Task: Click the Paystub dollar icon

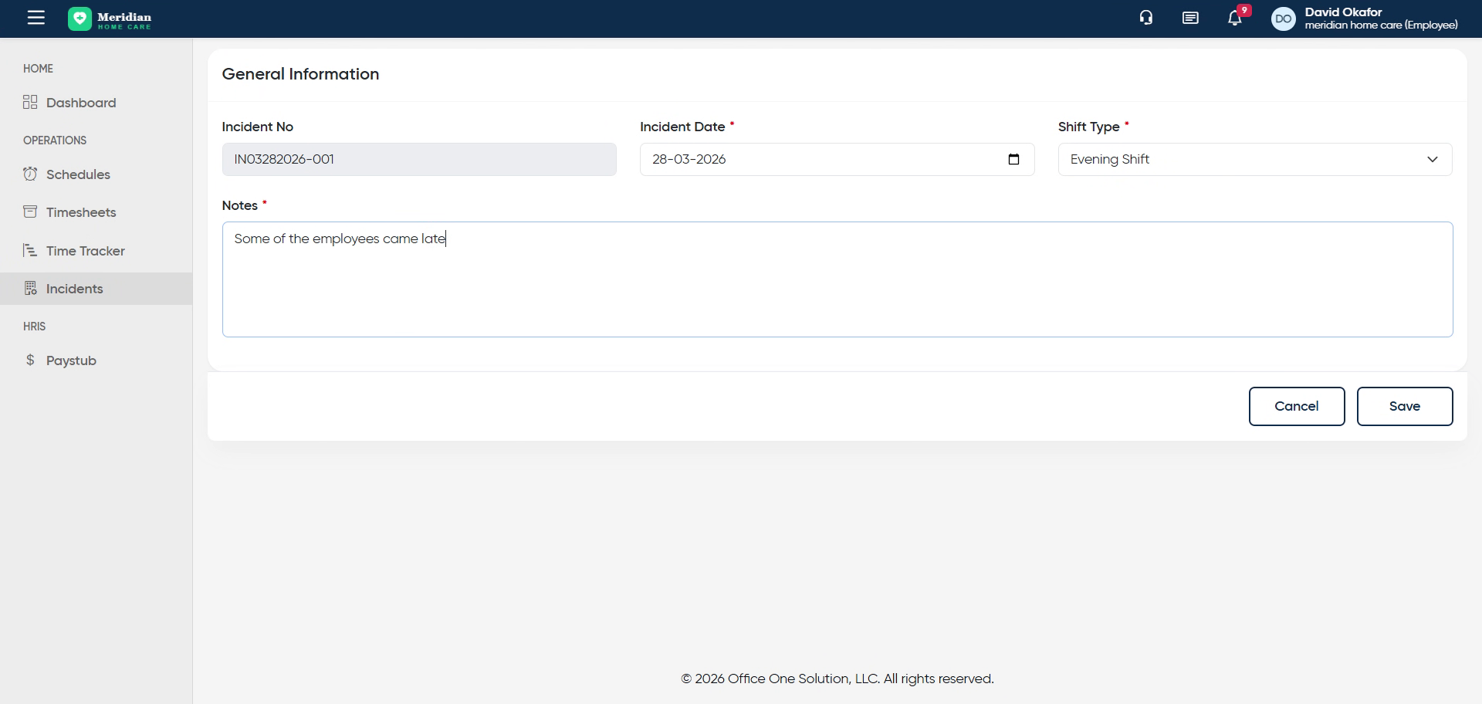Action: click(x=30, y=360)
